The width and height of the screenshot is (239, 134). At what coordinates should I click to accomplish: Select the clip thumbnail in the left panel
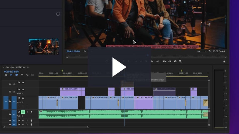coord(44,47)
